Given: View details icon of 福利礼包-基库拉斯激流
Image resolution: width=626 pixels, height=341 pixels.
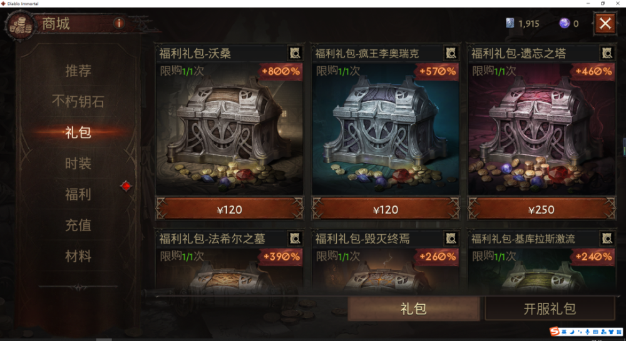Looking at the screenshot, I should pos(607,239).
